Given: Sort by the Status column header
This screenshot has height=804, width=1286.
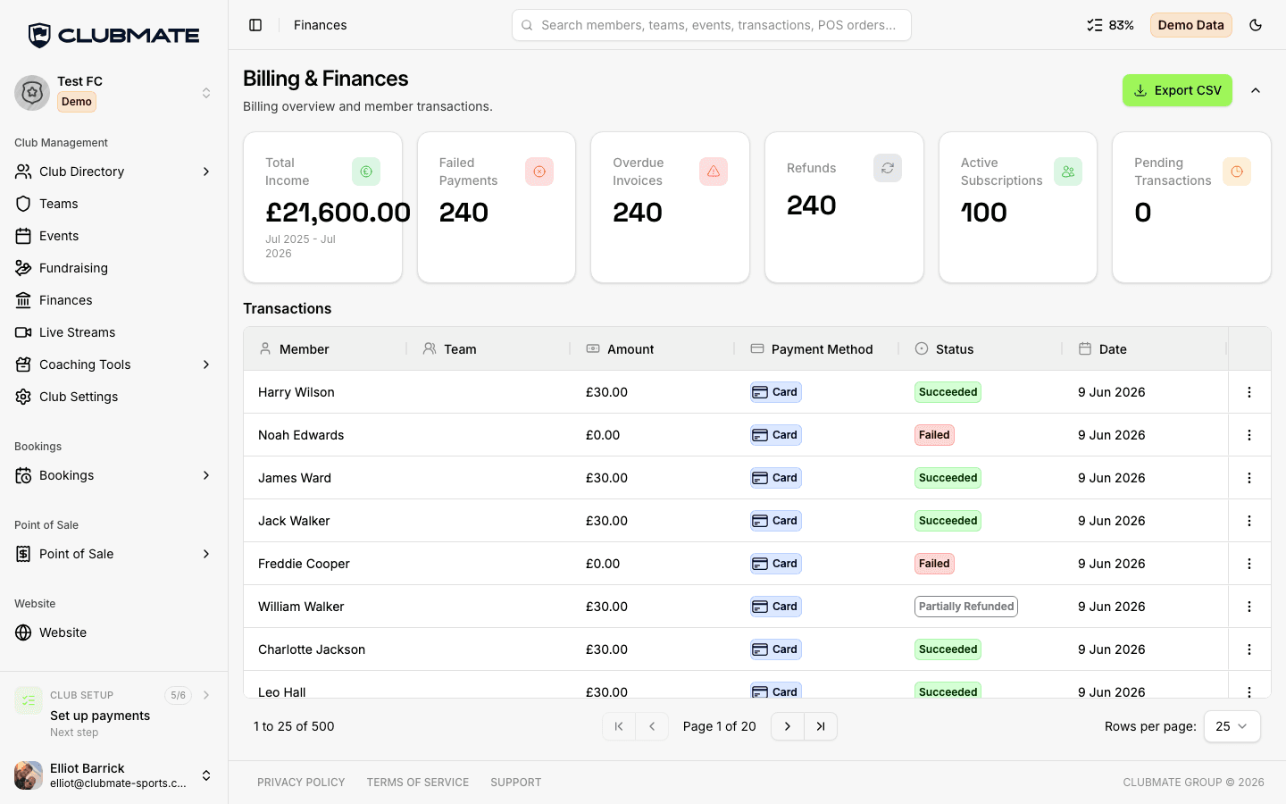Looking at the screenshot, I should [x=981, y=349].
